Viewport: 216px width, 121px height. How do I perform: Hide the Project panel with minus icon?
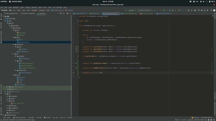point(71,13)
